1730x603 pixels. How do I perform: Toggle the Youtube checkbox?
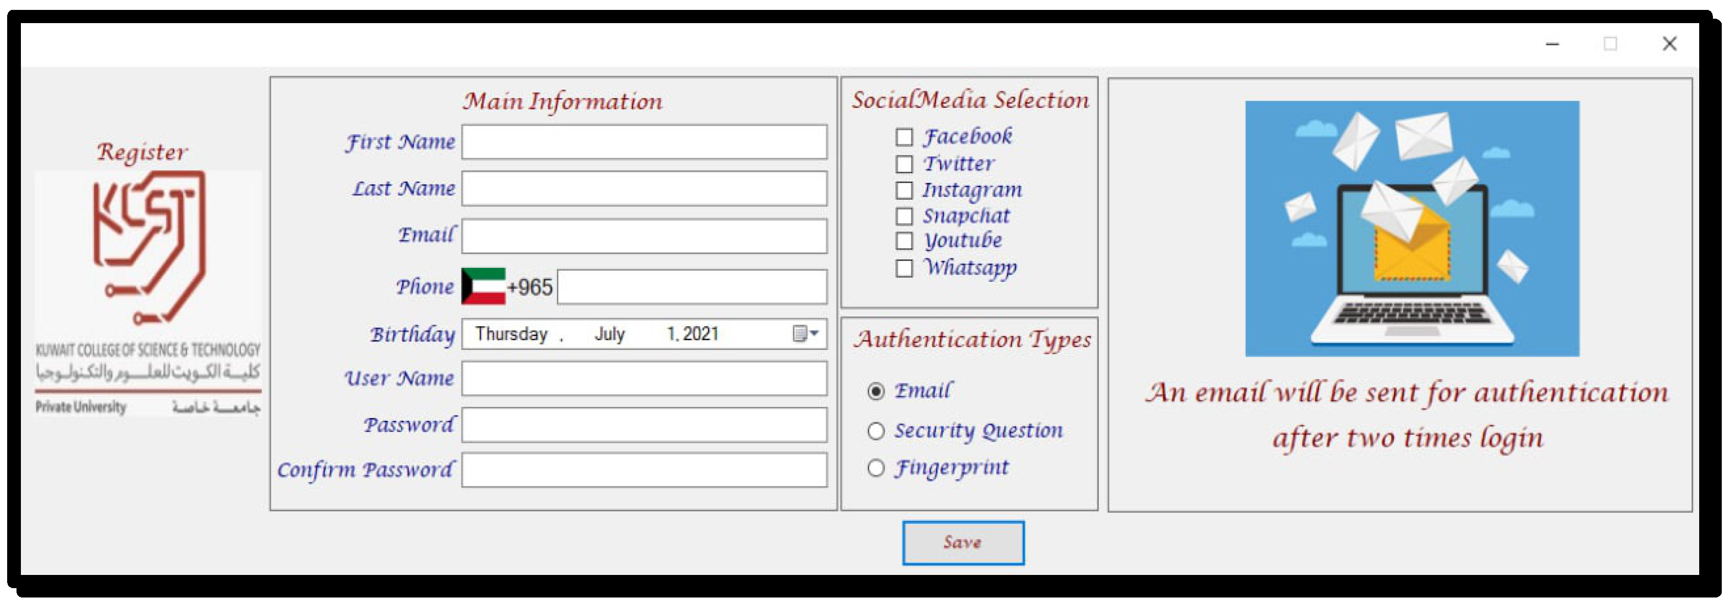(904, 240)
